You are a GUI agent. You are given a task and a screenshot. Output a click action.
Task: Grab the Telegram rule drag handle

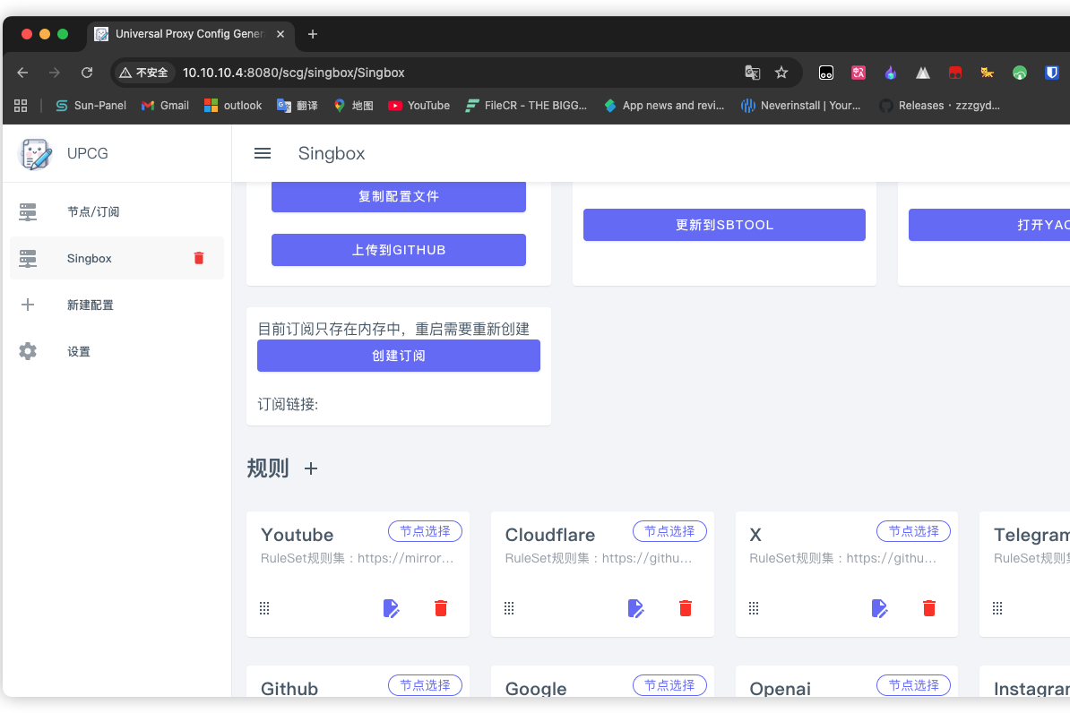click(997, 608)
